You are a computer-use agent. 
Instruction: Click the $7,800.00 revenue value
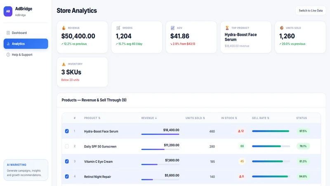click(x=172, y=160)
